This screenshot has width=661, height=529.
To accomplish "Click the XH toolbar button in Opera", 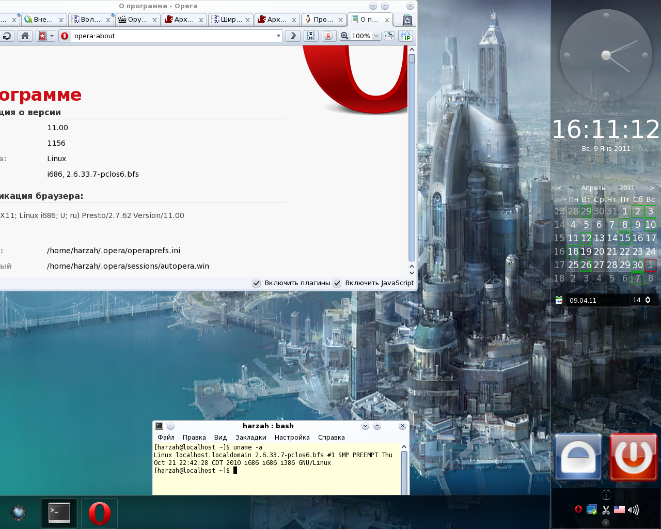I will pyautogui.click(x=310, y=36).
